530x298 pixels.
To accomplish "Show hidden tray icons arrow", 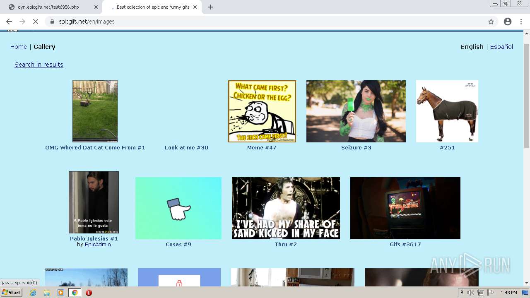I will pos(462,293).
